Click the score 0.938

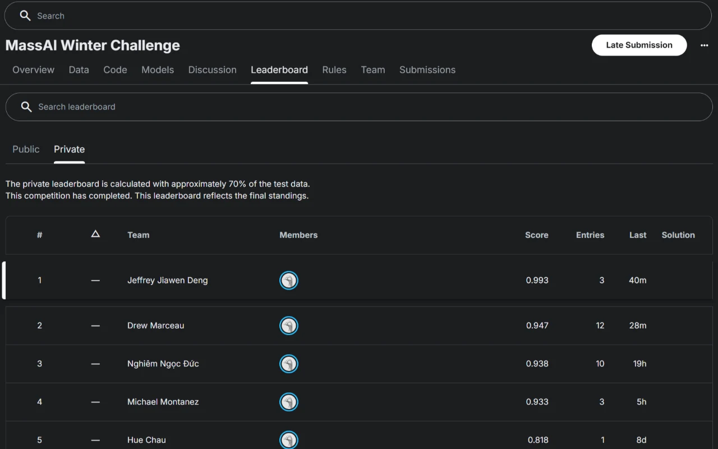tap(537, 364)
